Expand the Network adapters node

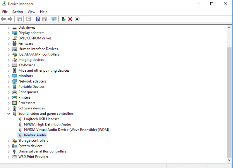coord(9,81)
